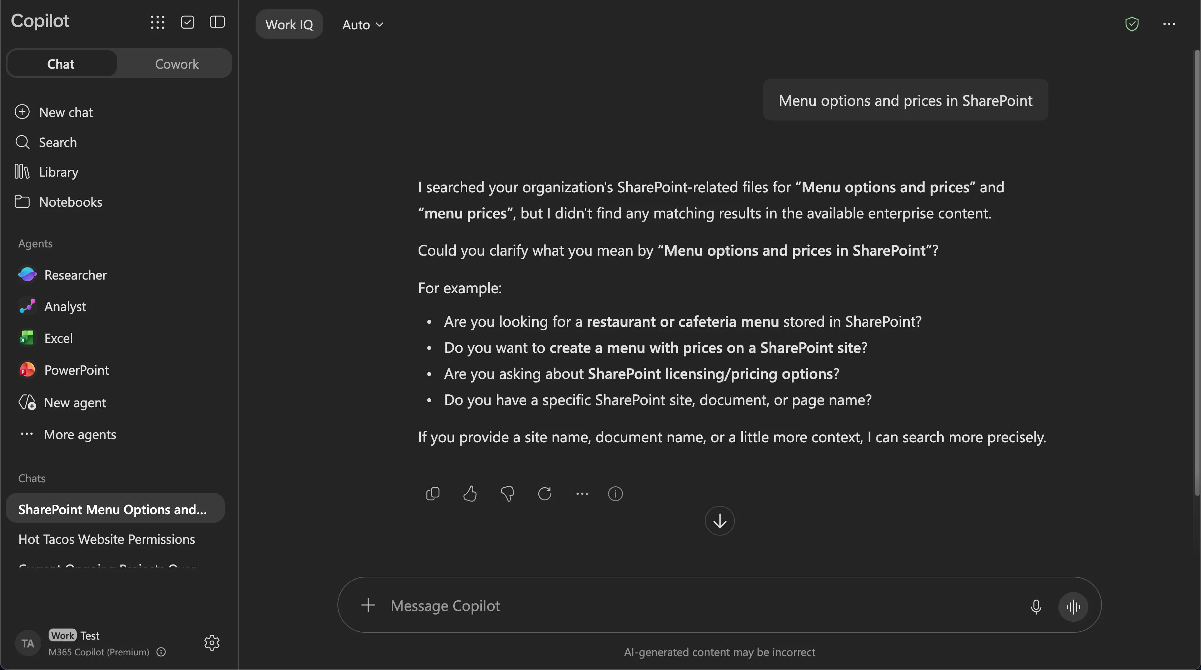Regenerate the Copilot response
1201x670 pixels.
coord(544,493)
